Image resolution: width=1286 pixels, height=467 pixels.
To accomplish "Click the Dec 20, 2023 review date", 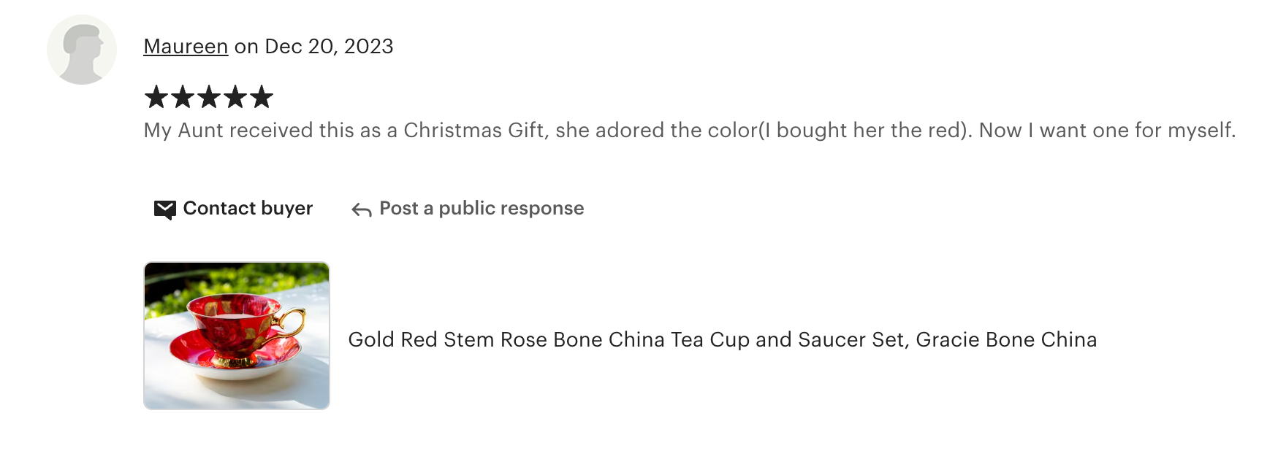I will [329, 47].
